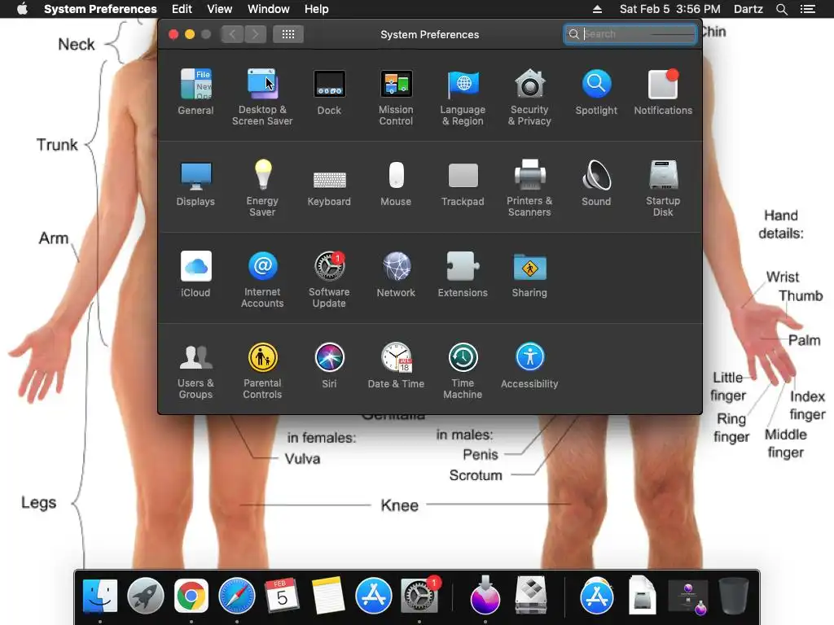The image size is (834, 625).
Task: Open the General preferences pane
Action: (195, 92)
